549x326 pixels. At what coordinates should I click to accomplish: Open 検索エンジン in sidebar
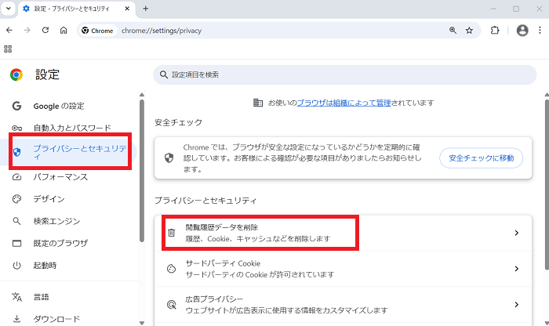coord(56,221)
